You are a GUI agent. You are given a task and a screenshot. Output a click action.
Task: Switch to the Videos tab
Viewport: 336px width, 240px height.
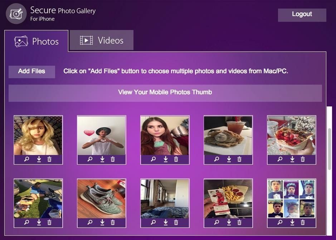click(102, 40)
